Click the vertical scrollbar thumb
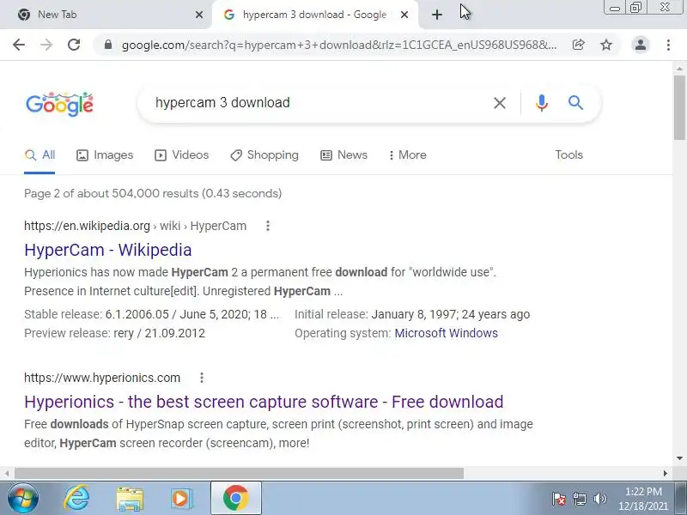This screenshot has height=515, width=687. tap(679, 107)
